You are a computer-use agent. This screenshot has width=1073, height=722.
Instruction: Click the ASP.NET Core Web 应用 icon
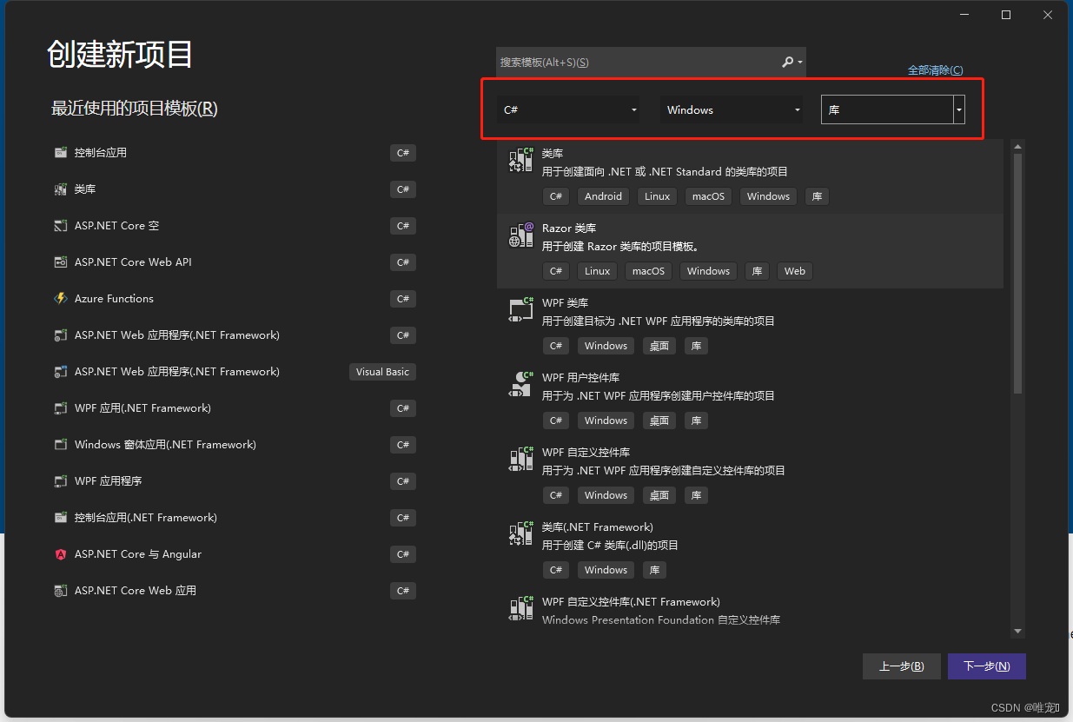[x=61, y=591]
